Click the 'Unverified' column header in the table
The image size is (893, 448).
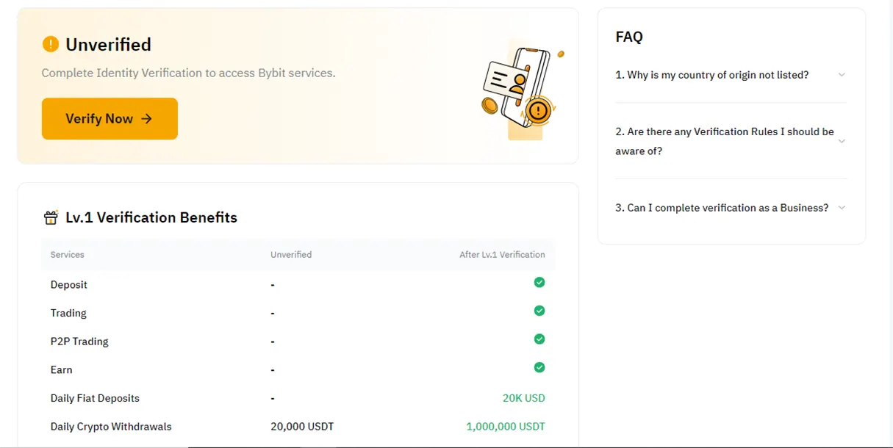point(291,255)
